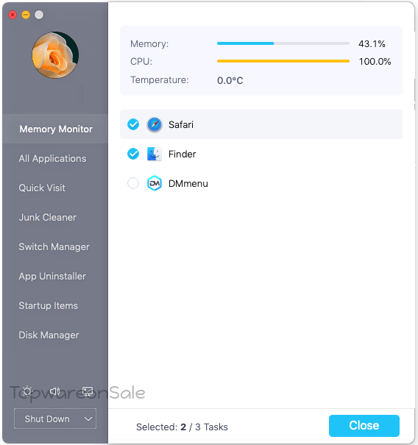Screen dimensions: 418x445
Task: Open the Quick Visit section
Action: [42, 188]
